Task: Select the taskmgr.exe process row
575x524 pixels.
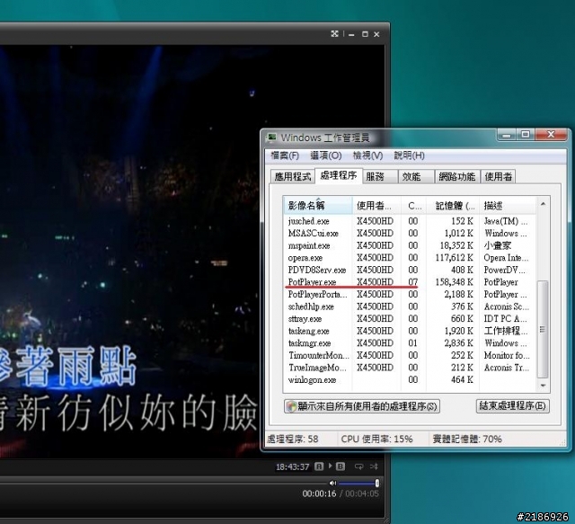Action: point(410,343)
